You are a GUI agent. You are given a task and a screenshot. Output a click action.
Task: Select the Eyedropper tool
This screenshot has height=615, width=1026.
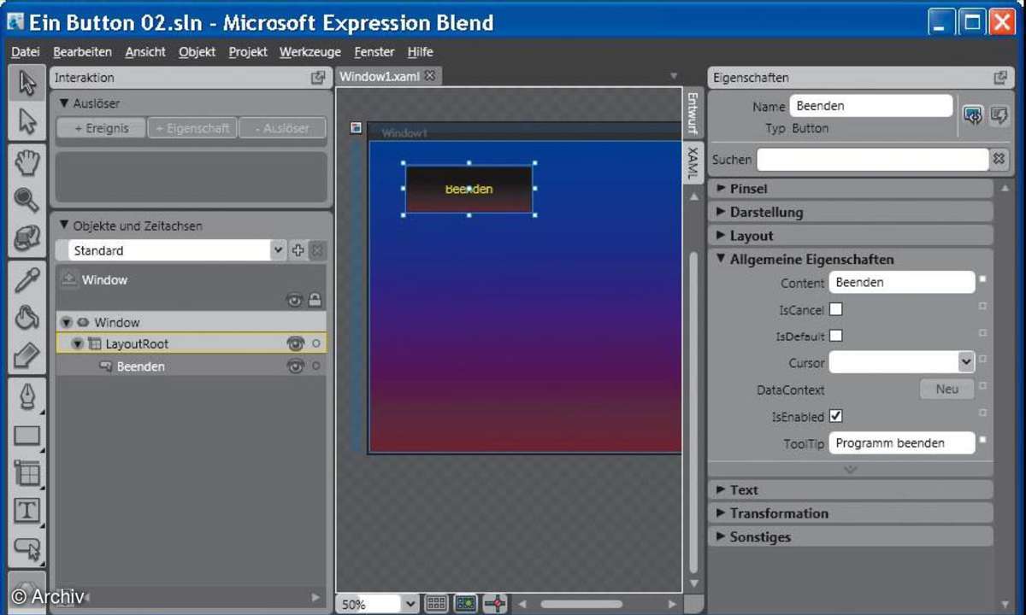click(27, 279)
